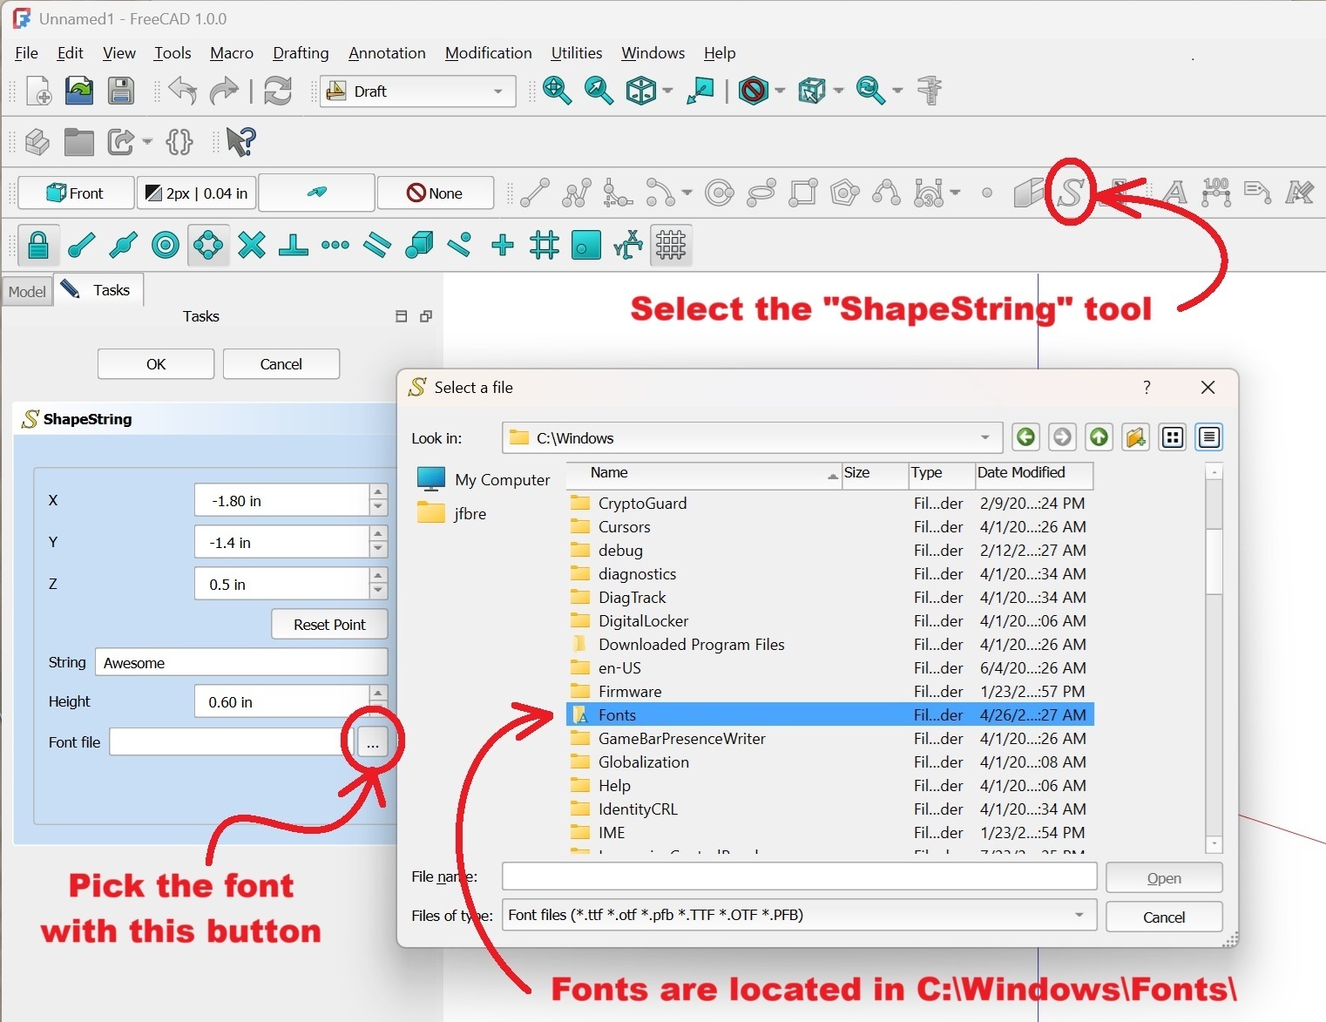
Task: Select the Draft Rectangle tool
Action: coord(802,193)
